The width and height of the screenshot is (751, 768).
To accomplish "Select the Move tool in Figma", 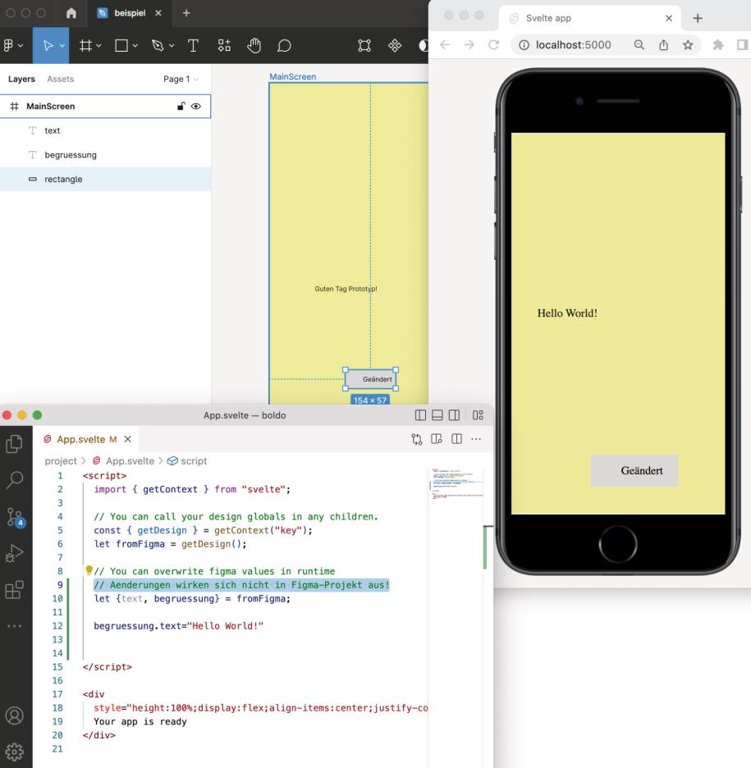I will [48, 46].
